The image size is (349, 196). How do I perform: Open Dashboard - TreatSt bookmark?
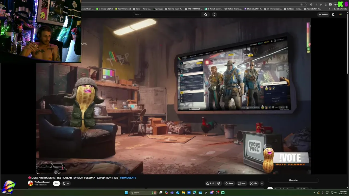(293, 9)
